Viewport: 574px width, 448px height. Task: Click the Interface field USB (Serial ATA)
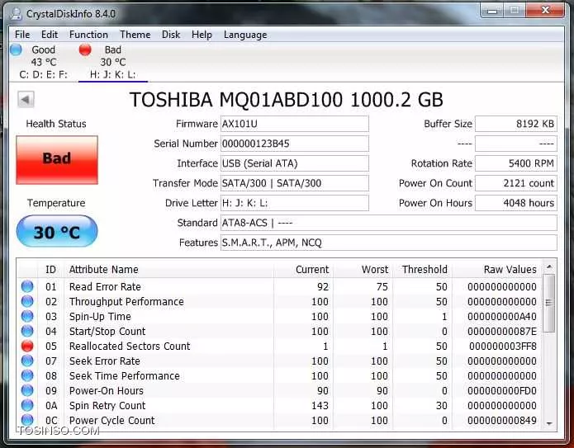[295, 163]
